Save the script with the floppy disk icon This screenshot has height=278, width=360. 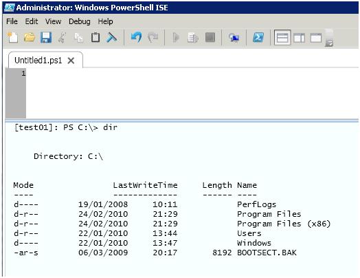[x=46, y=37]
